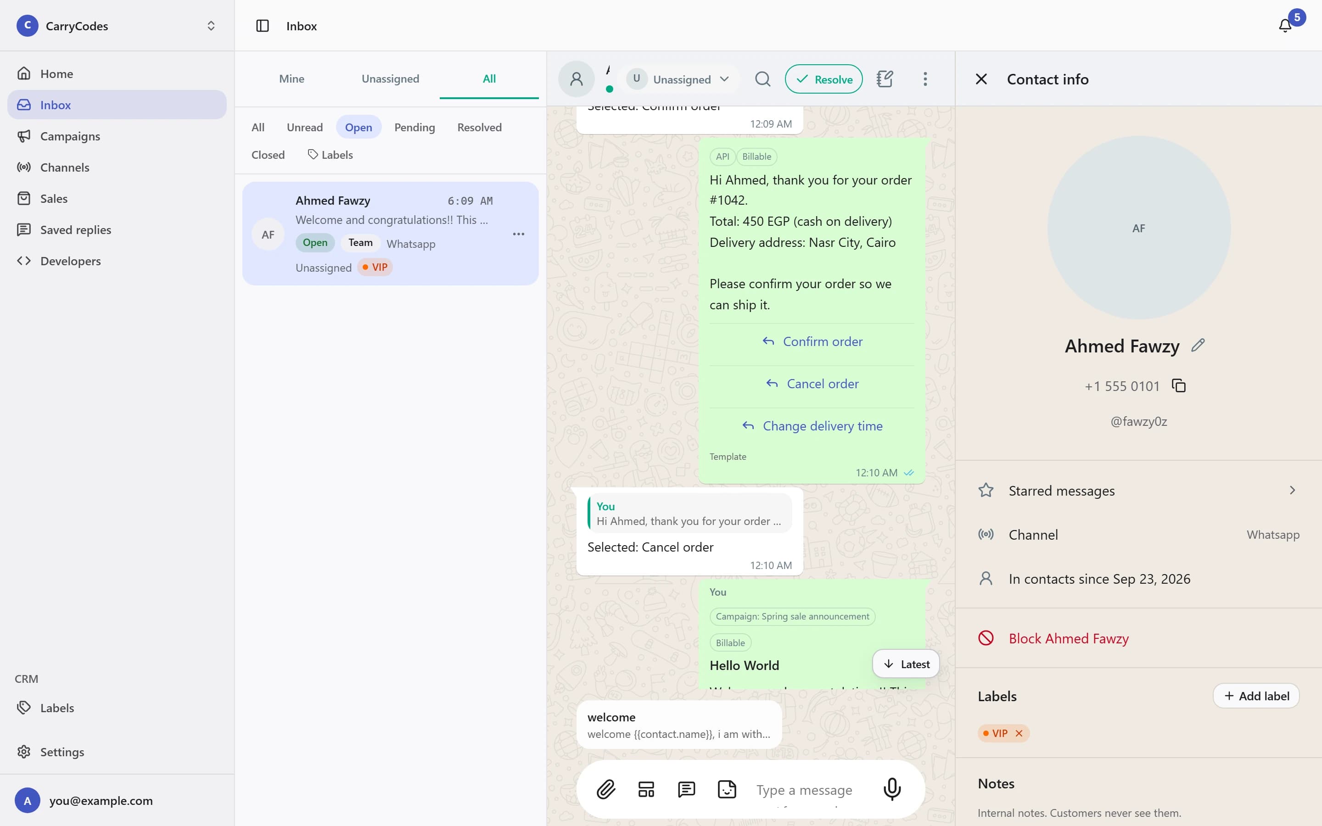Expand the CarryCodes workspace switcher
1322x826 pixels.
[117, 26]
